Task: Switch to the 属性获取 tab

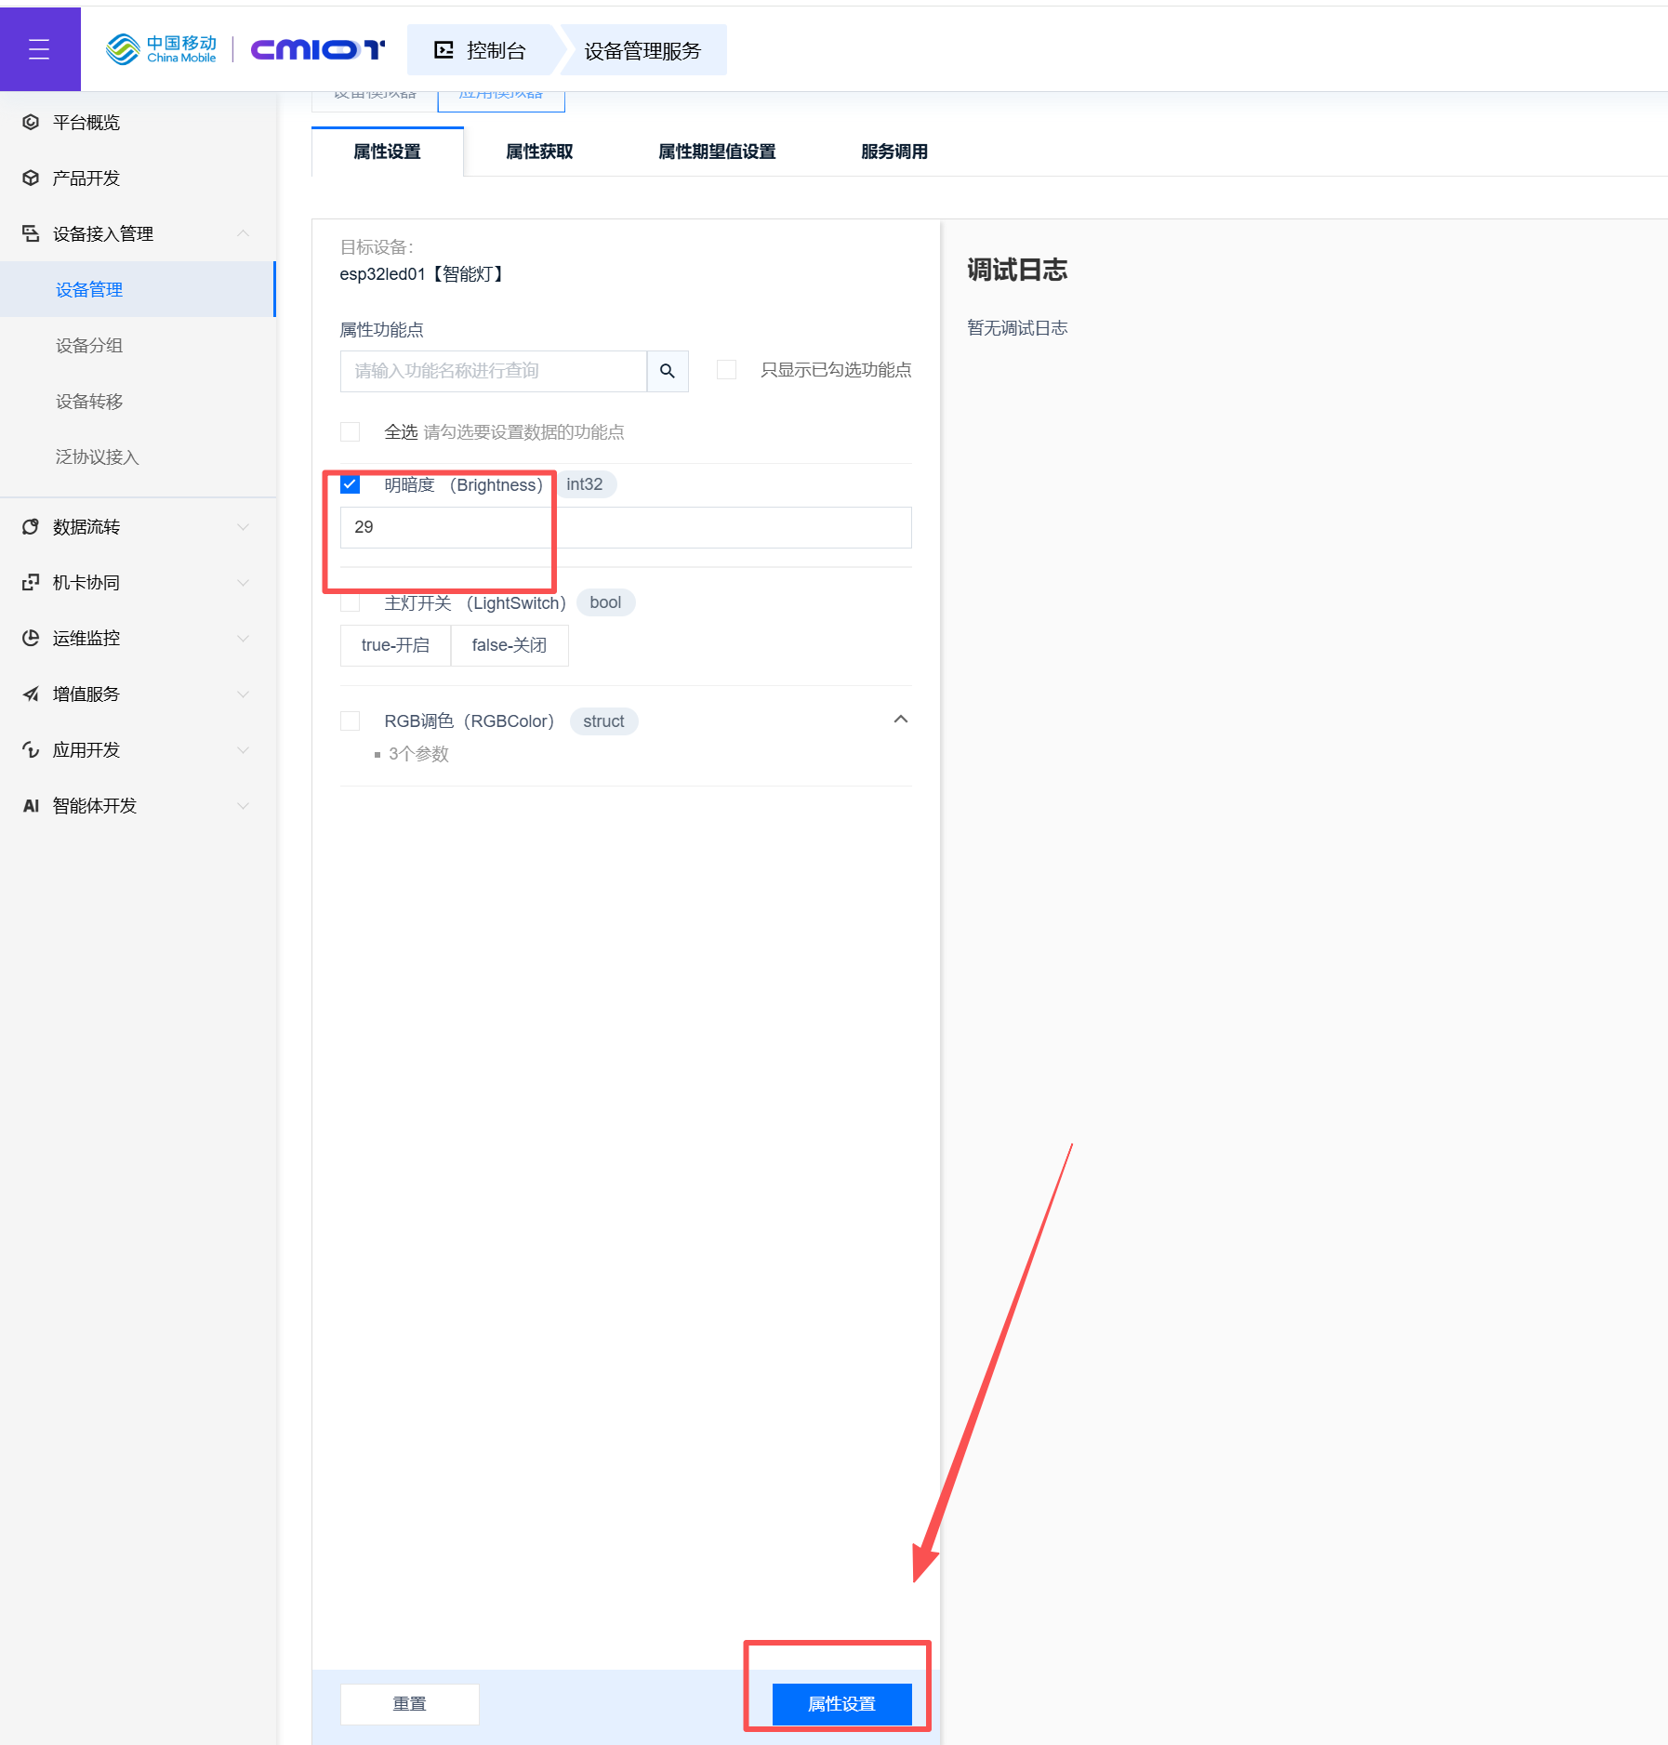Action: [x=539, y=152]
